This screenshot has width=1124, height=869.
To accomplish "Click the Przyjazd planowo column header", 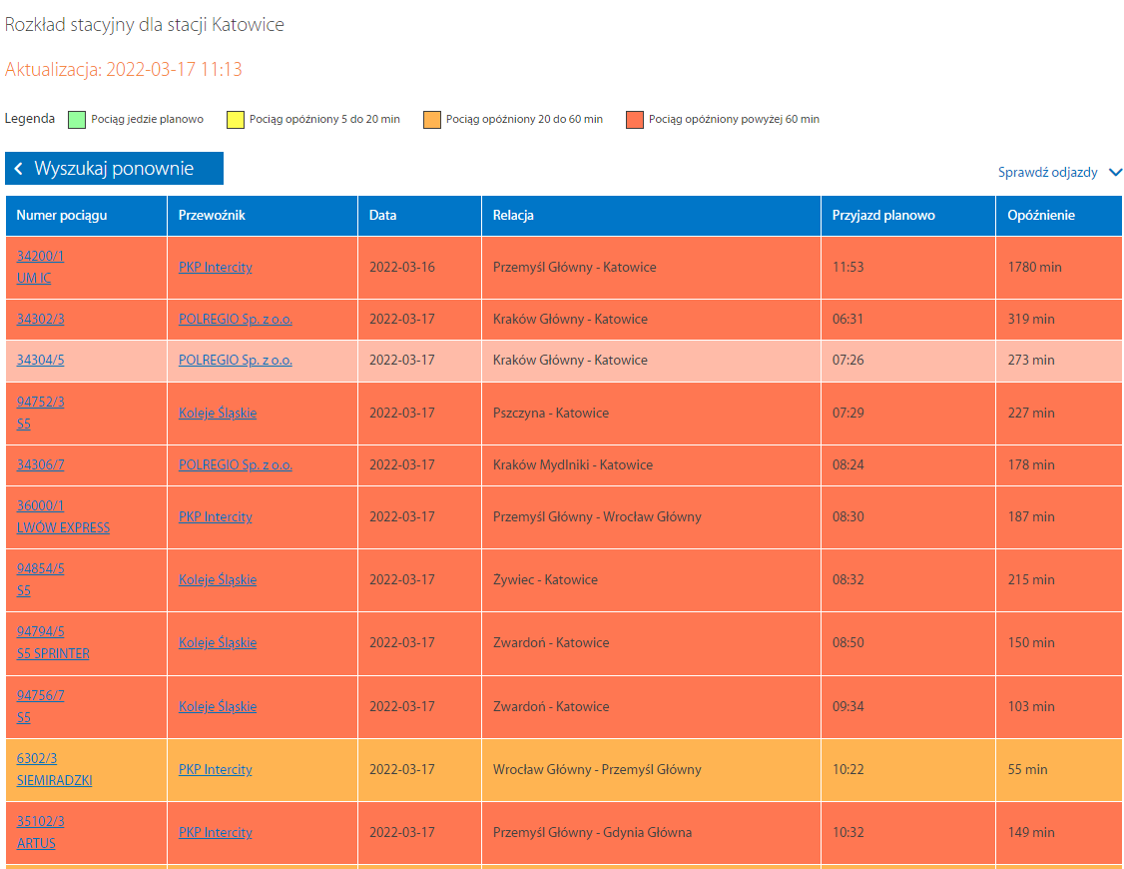I will click(x=883, y=215).
